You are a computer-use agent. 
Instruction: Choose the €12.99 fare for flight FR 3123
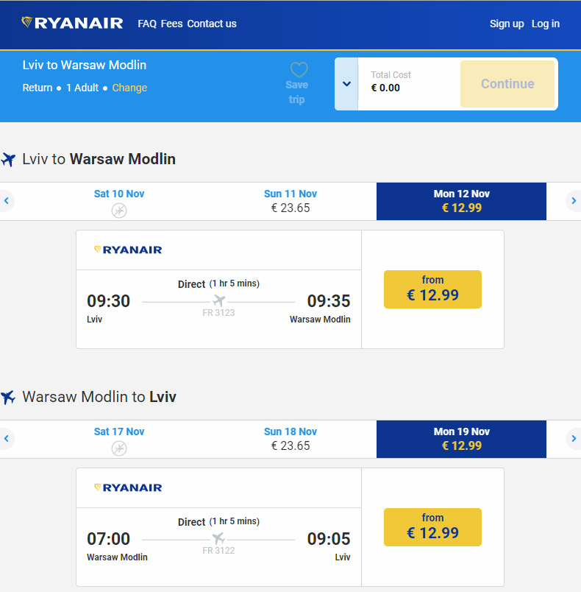pyautogui.click(x=432, y=289)
